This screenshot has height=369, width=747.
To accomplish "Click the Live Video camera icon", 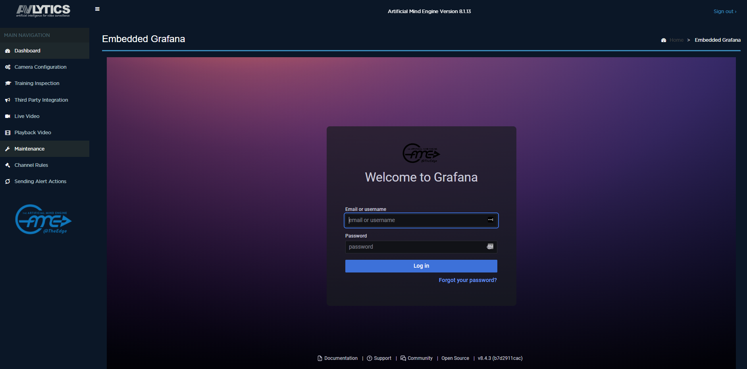I will (8, 116).
